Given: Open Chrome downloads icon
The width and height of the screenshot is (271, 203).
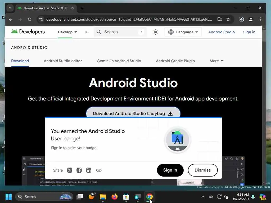Looking at the screenshot, I should coord(241,19).
